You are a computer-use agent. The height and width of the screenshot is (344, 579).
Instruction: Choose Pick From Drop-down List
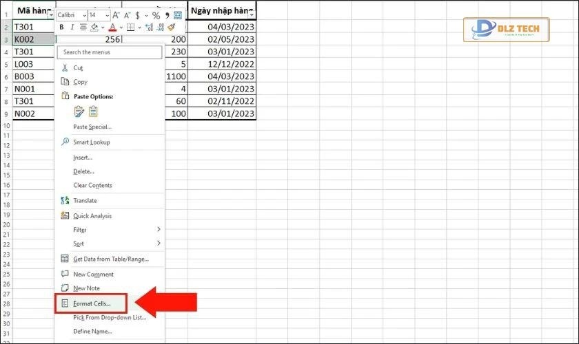click(110, 317)
